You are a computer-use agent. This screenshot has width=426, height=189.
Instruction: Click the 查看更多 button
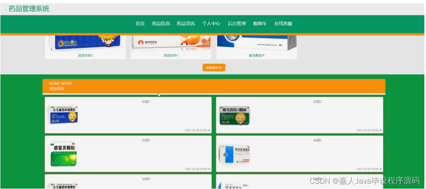pos(214,68)
